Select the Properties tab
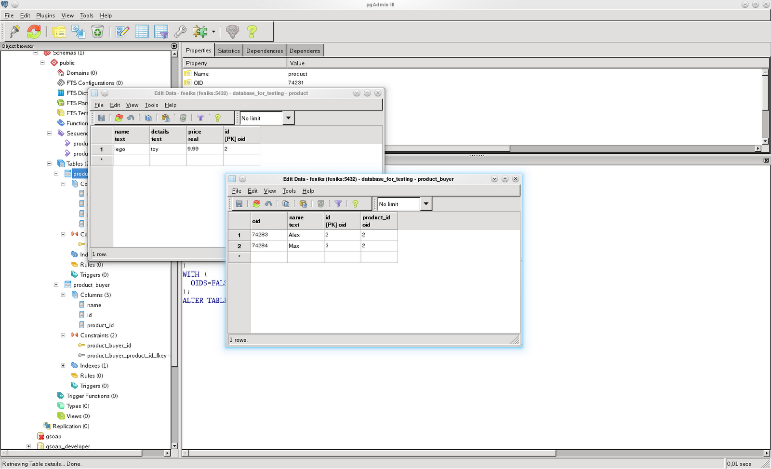Viewport: 771px width, 469px height. (x=199, y=50)
